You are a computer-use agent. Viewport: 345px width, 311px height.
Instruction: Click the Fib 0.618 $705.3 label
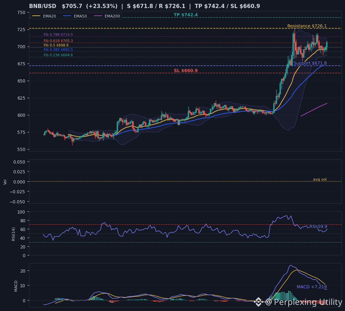click(58, 41)
